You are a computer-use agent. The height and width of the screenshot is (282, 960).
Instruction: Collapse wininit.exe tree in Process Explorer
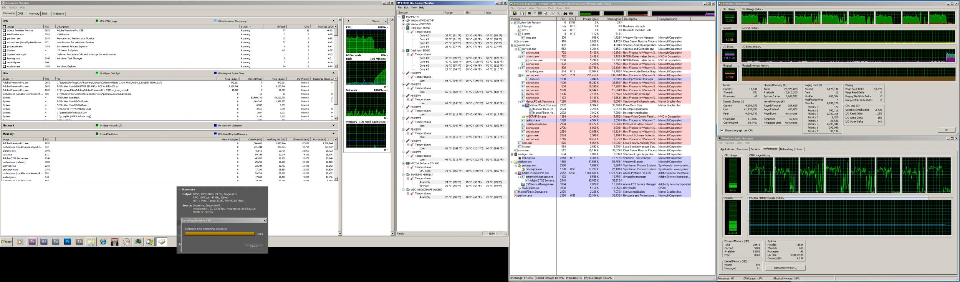coord(512,45)
